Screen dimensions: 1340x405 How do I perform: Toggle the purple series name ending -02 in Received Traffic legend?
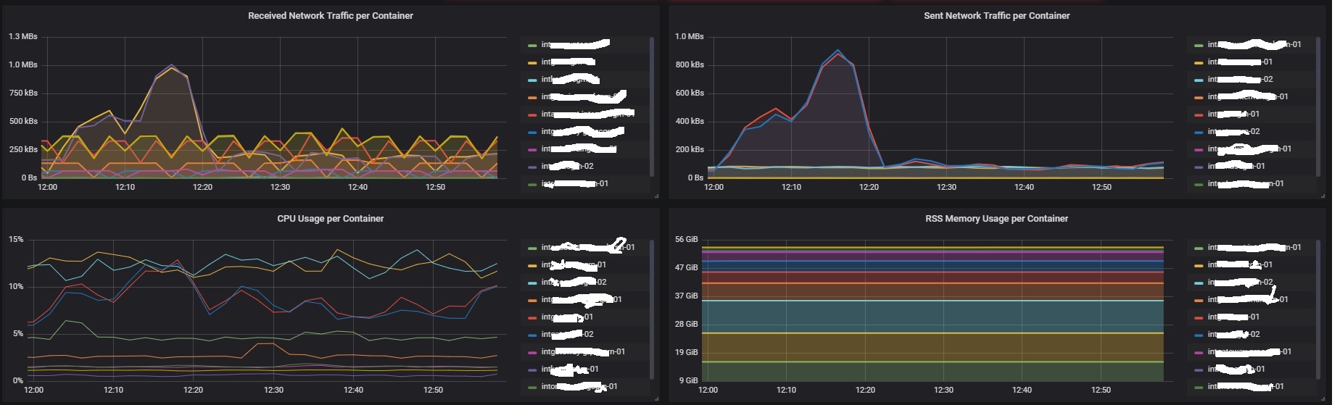(567, 166)
